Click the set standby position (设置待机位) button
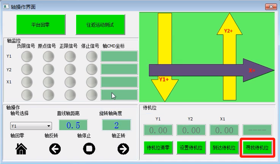 click(x=191, y=148)
